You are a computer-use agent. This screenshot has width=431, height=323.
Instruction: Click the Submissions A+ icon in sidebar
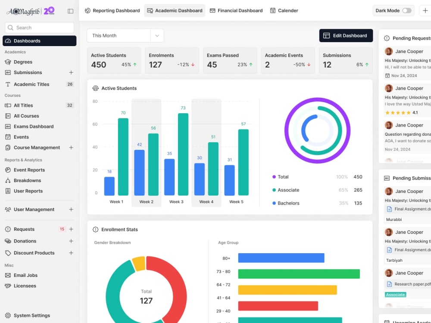(8, 72)
